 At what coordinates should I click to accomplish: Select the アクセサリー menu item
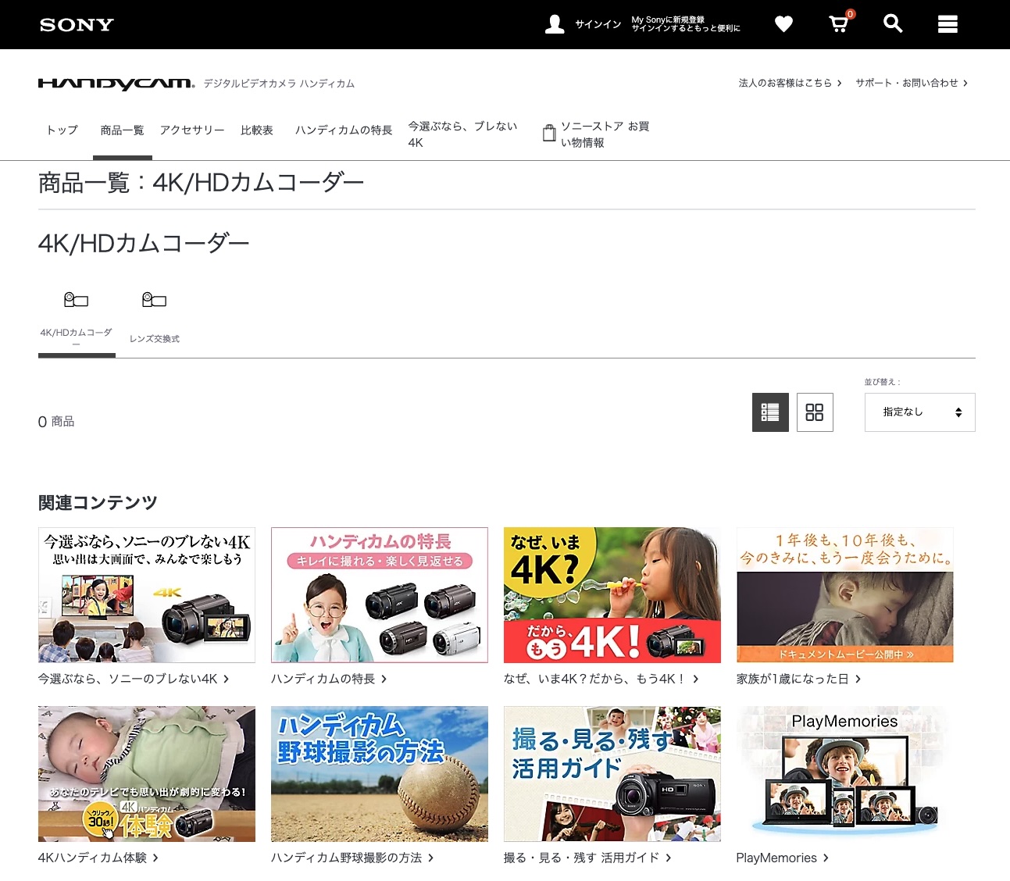(192, 130)
